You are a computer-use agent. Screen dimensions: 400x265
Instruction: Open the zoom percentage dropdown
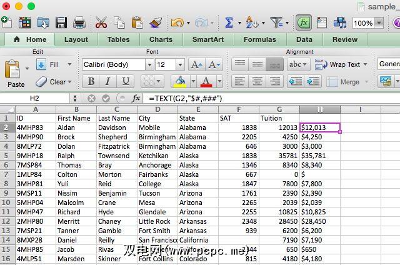(x=379, y=23)
